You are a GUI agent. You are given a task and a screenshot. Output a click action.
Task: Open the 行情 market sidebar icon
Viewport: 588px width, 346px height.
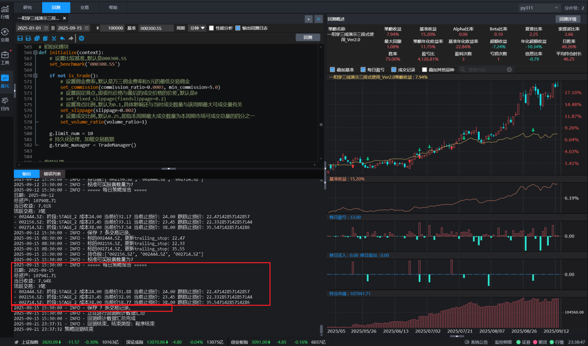(x=5, y=12)
